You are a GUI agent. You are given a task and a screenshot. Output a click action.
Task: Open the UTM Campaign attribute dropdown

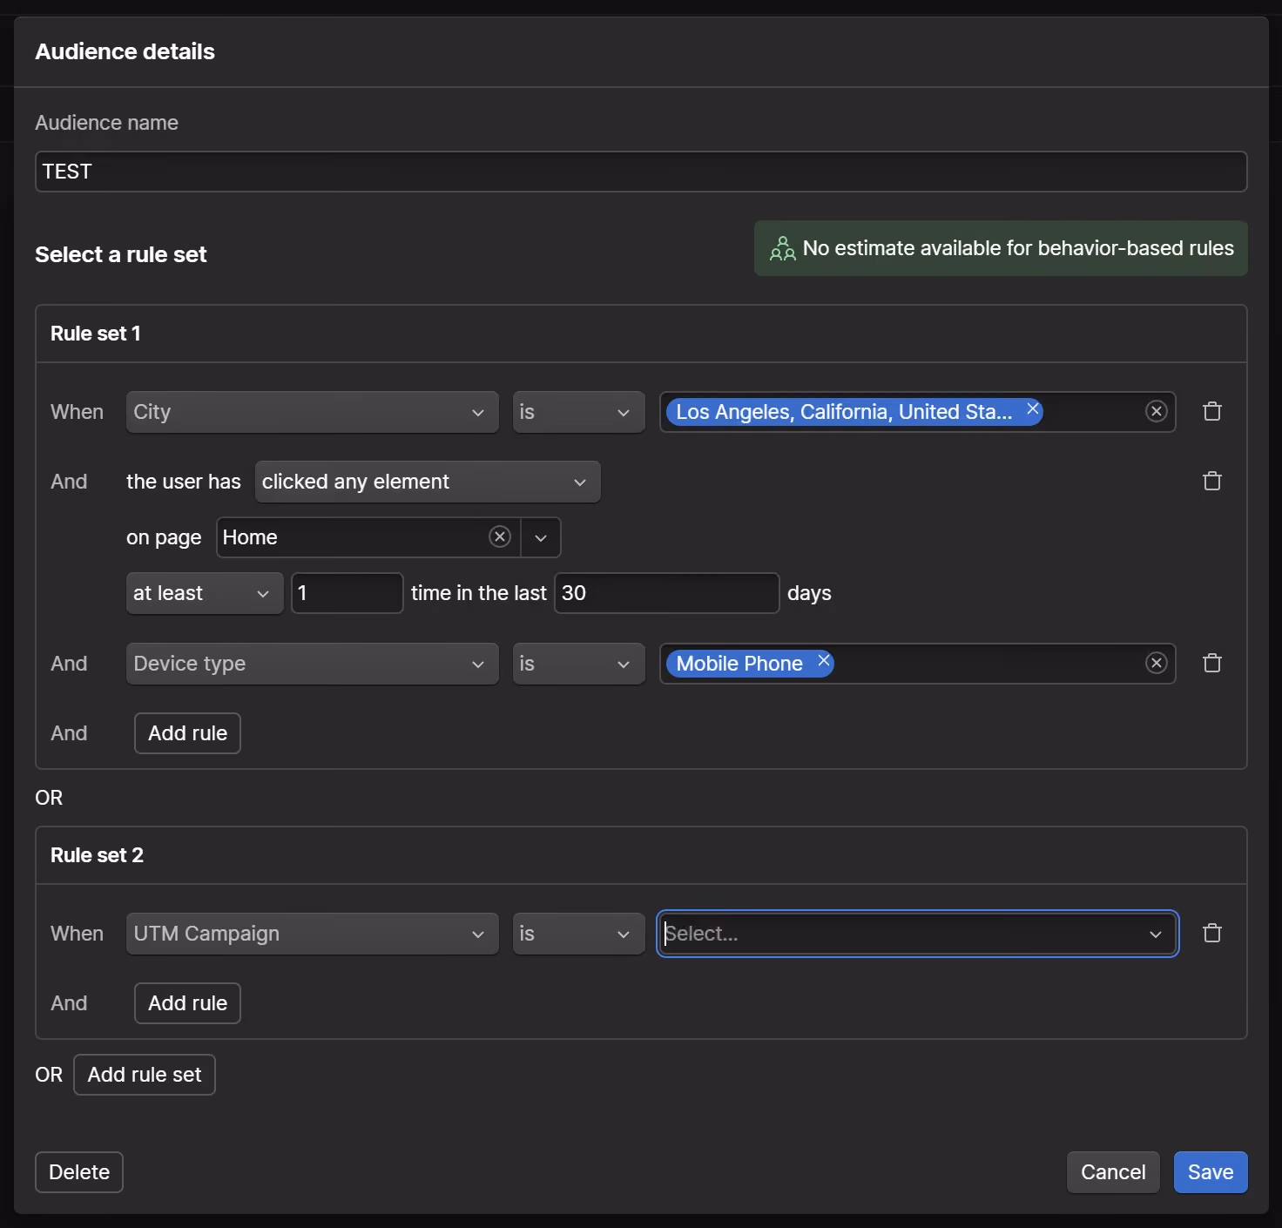point(312,934)
